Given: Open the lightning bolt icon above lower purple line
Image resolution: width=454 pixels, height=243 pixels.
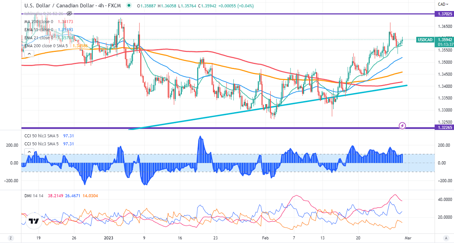Looking at the screenshot, I should click(x=402, y=125).
